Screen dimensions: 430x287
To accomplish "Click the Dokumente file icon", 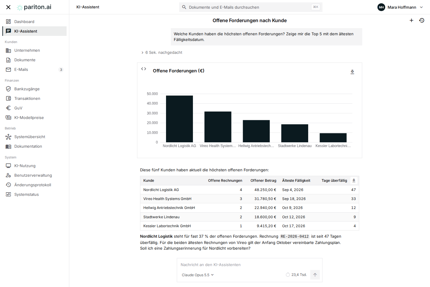I will pyautogui.click(x=8, y=60).
